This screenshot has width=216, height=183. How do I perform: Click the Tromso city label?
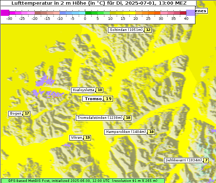point(92,99)
